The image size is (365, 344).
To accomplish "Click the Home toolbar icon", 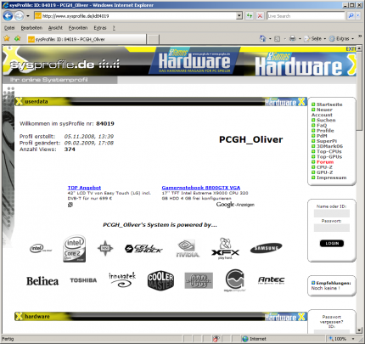I will [x=262, y=38].
